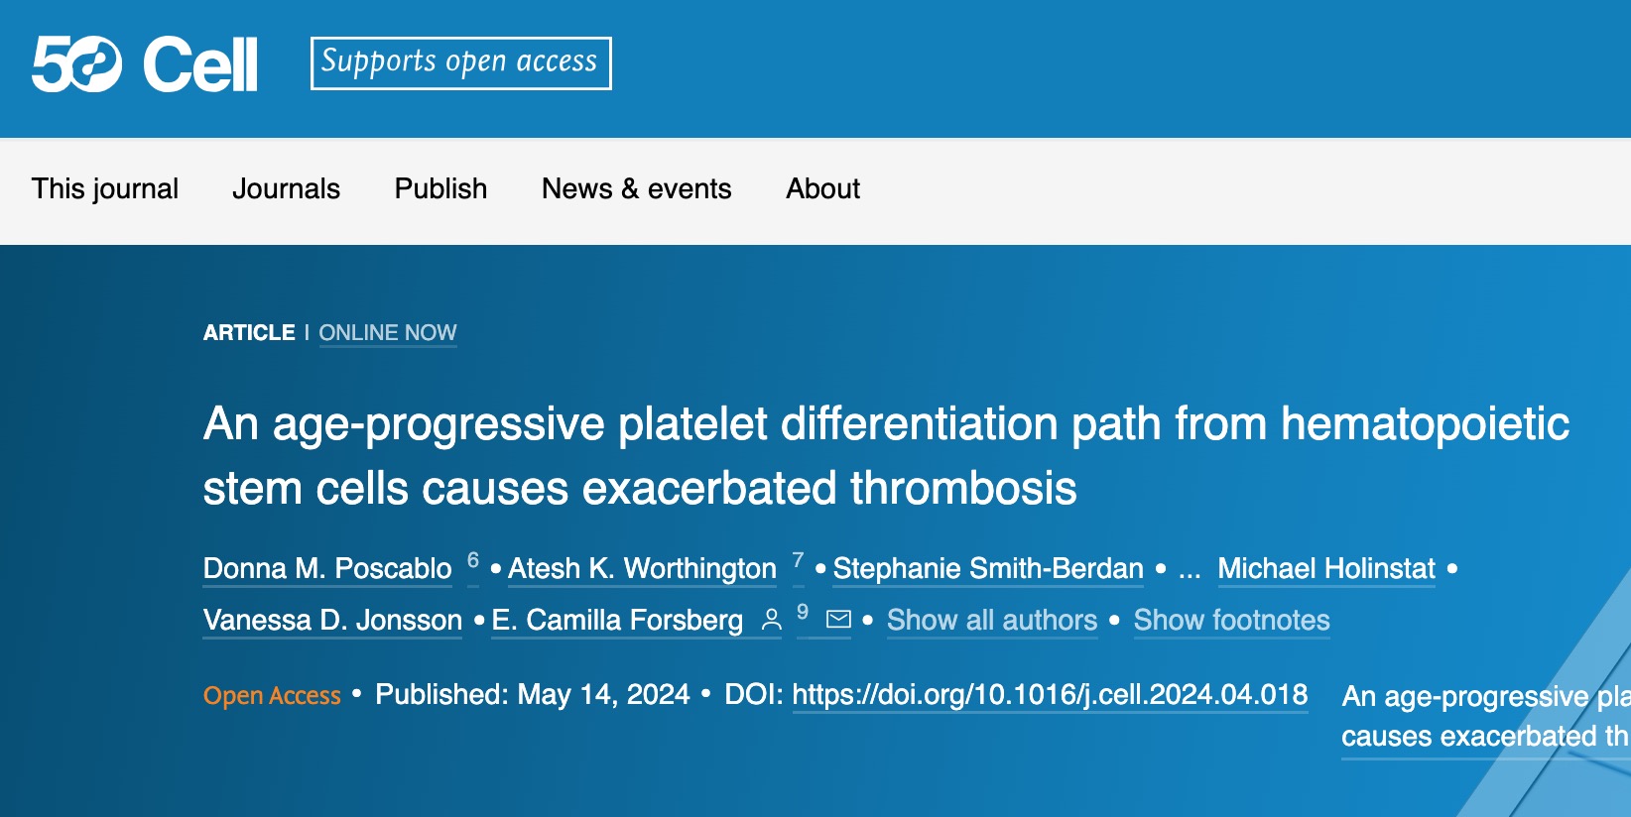Open the This journal menu
Viewport: 1631px width, 817px height.
click(x=105, y=188)
